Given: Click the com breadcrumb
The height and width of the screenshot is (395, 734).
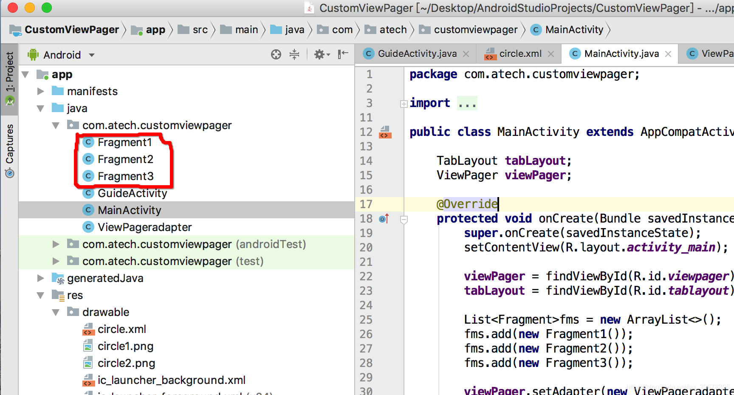Looking at the screenshot, I should click(335, 30).
